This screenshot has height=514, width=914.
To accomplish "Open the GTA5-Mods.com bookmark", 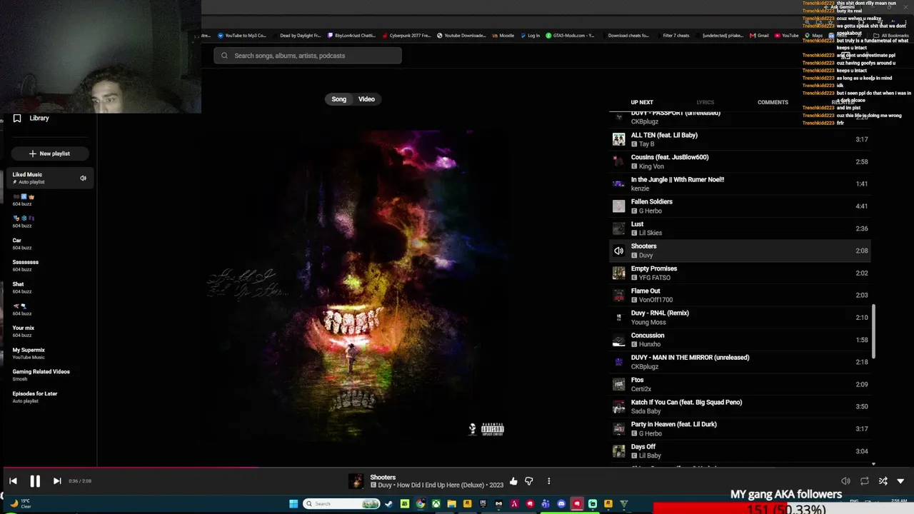I will [570, 36].
